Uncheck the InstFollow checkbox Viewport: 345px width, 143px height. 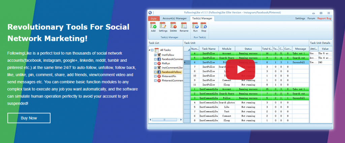[156, 55]
